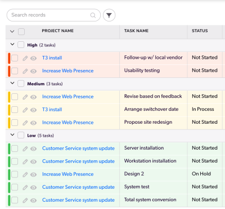The height and width of the screenshot is (209, 225).
Task: View the Design 2 record via eye icon
Action: (x=34, y=175)
